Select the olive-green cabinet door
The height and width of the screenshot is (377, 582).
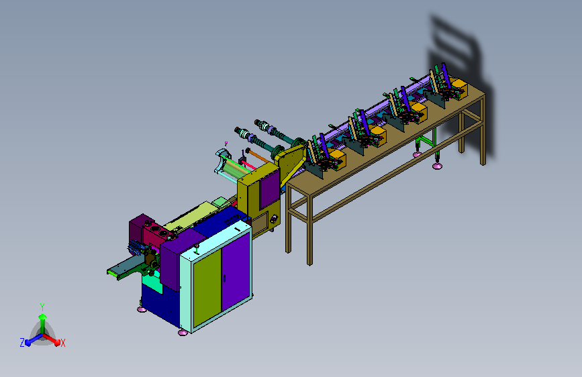coord(207,288)
